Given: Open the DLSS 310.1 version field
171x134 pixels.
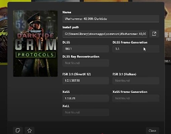Looking at the screenshot, I should point(85,49).
